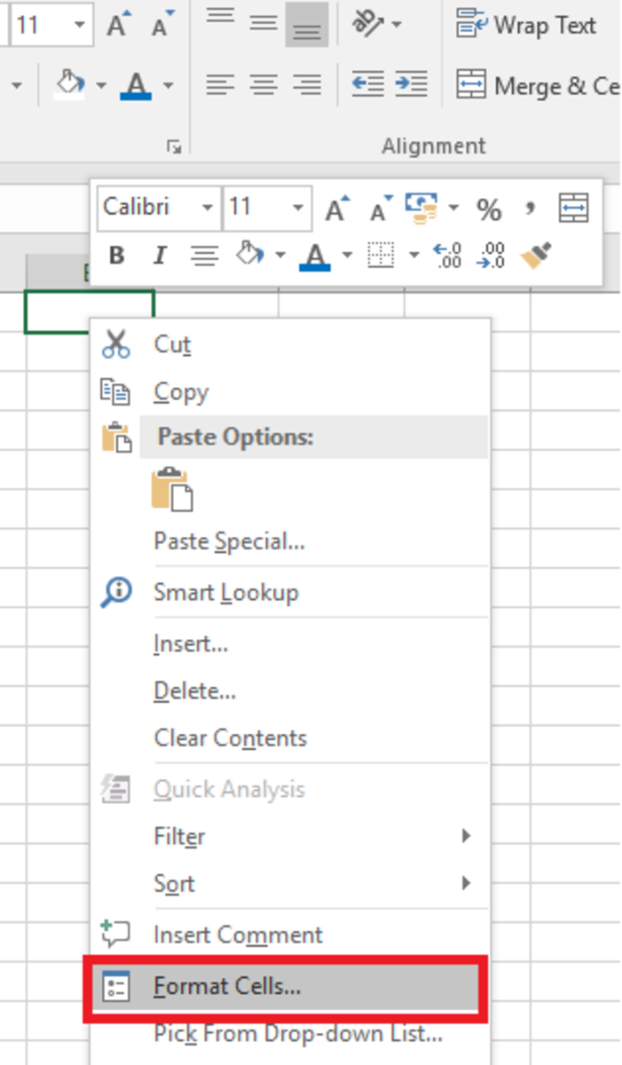Click Clear Contents
622x1065 pixels.
[232, 738]
